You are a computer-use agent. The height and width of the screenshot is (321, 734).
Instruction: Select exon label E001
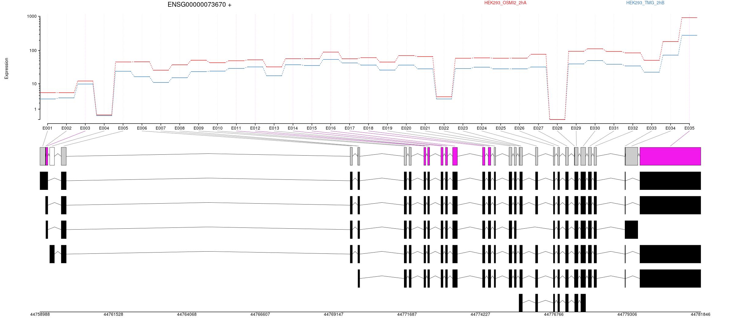click(x=47, y=128)
